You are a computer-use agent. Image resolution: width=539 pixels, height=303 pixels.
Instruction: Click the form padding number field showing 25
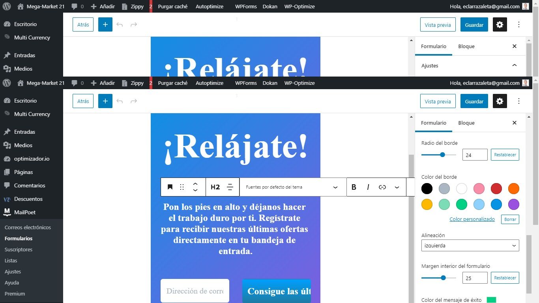475,278
